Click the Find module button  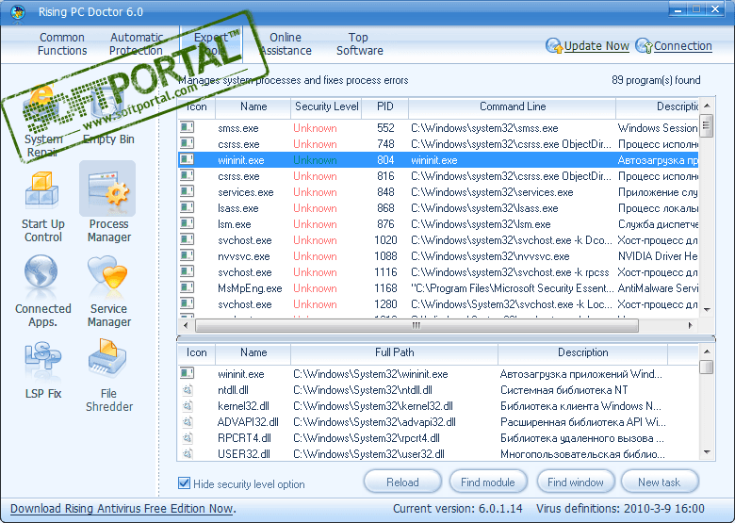[x=488, y=482]
